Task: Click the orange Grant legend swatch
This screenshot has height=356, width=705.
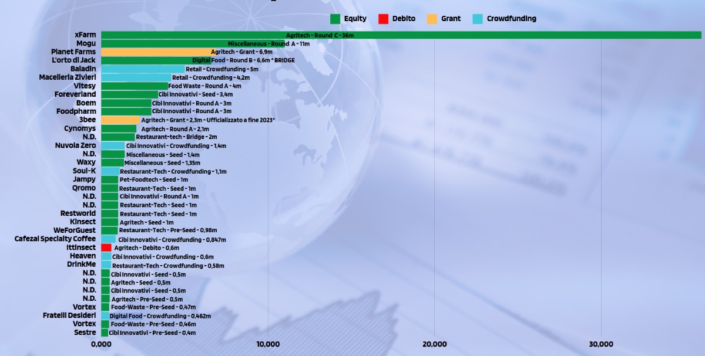Action: (x=432, y=19)
